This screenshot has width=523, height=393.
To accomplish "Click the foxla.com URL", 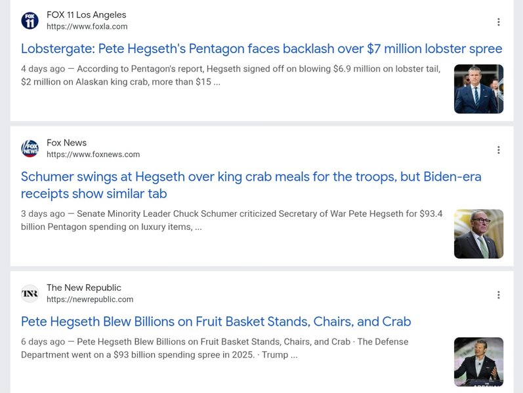I will tap(87, 27).
